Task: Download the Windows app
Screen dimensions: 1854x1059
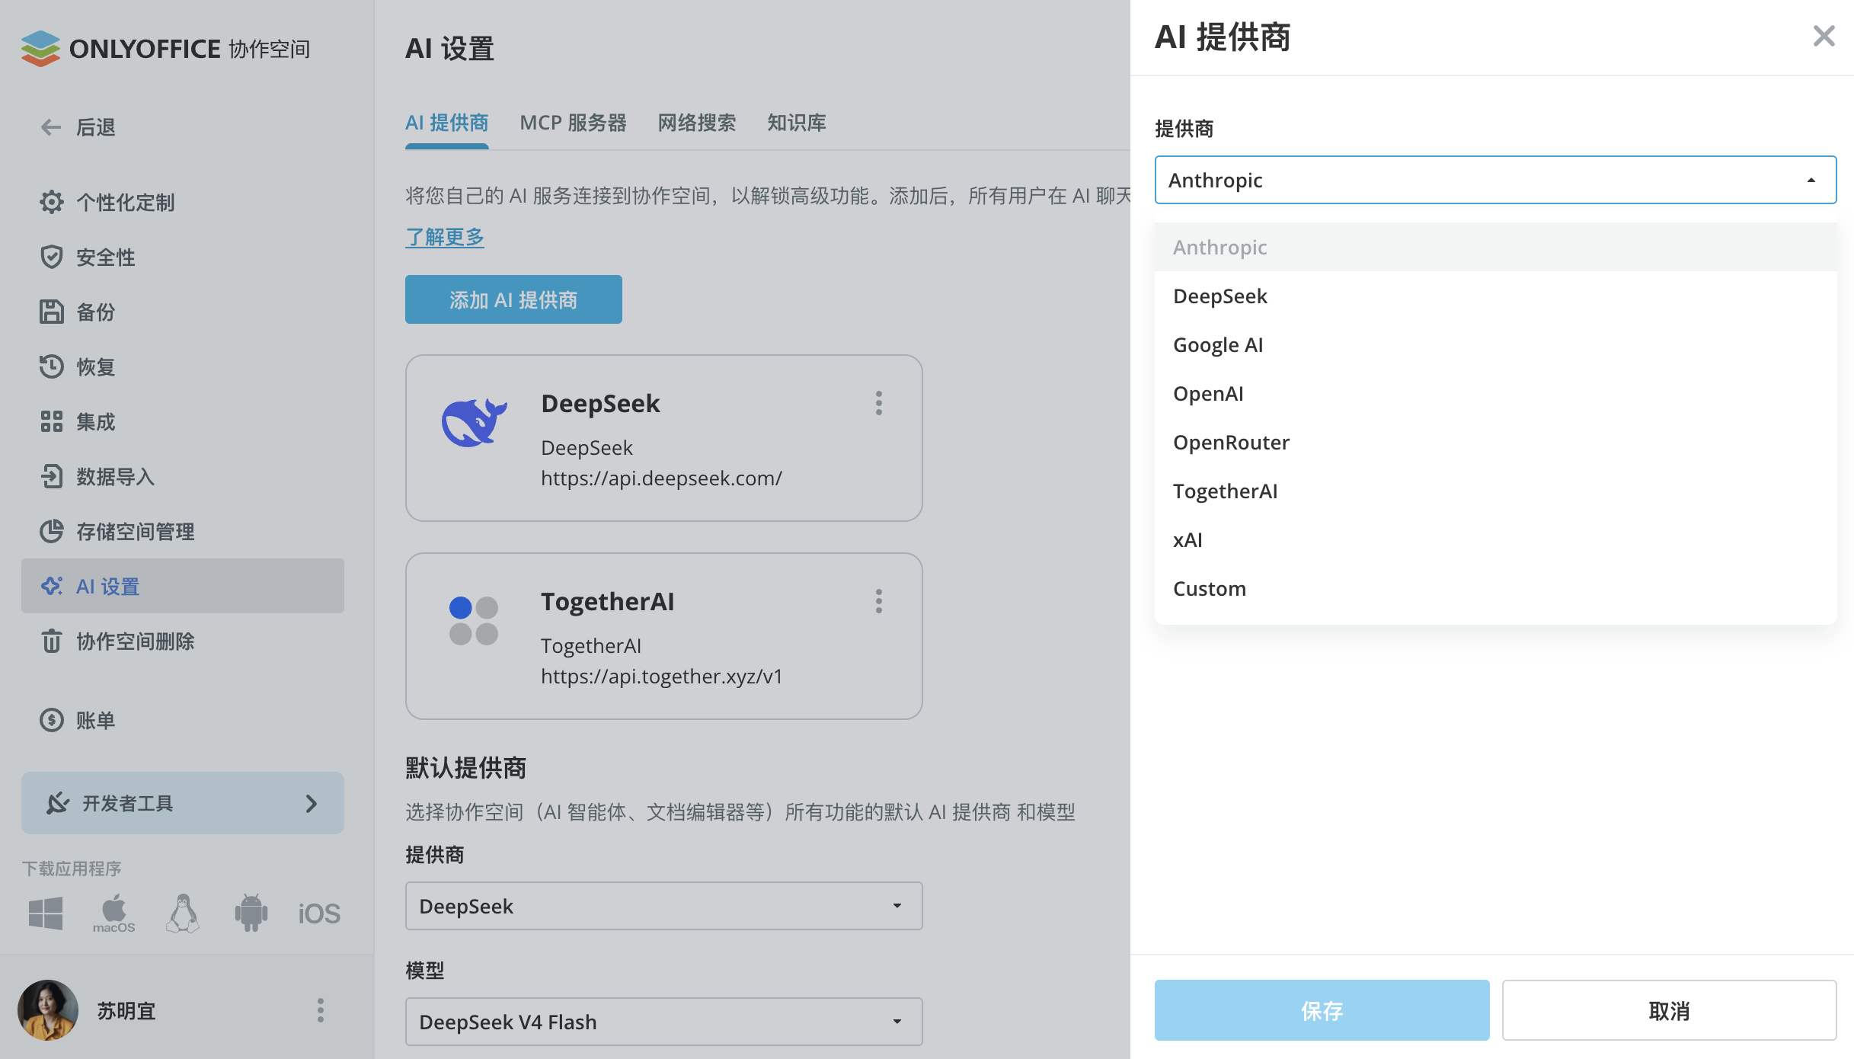Action: (46, 913)
